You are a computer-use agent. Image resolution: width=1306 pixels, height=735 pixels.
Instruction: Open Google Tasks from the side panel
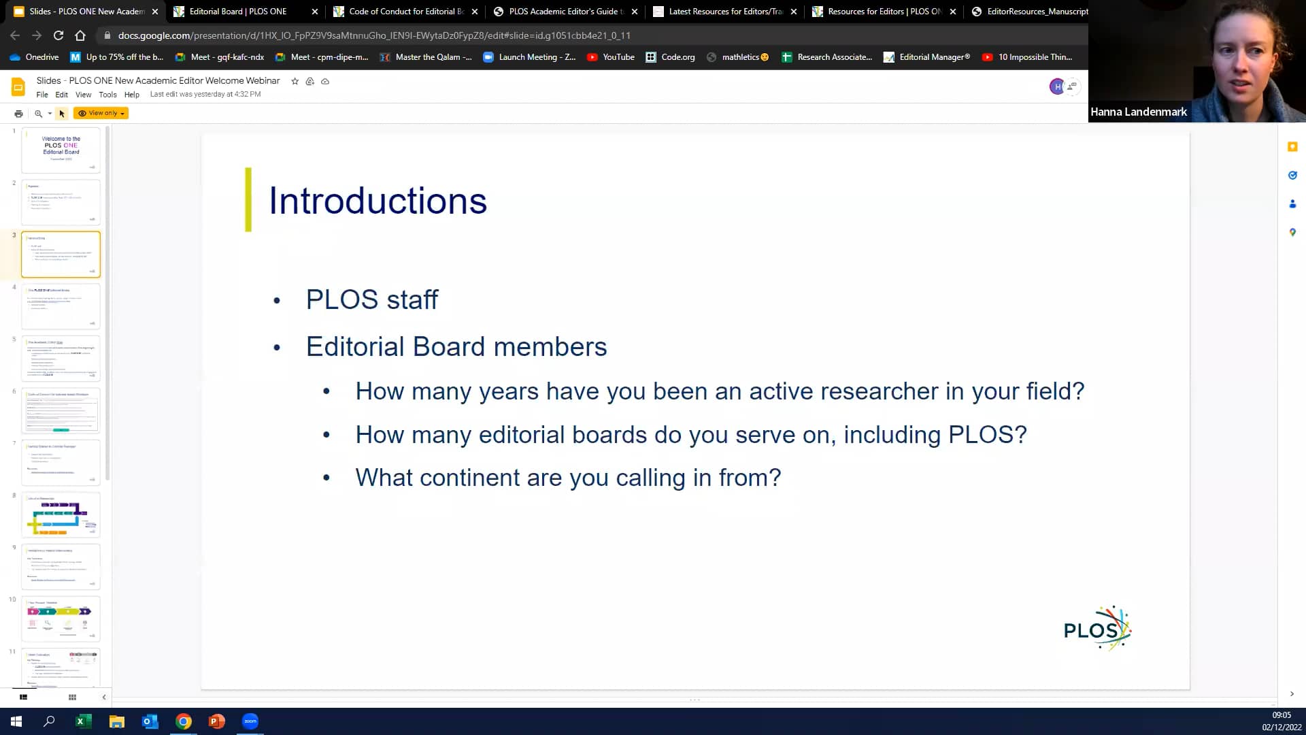pyautogui.click(x=1292, y=175)
